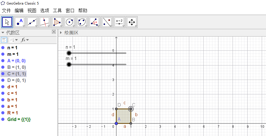This screenshot has width=266, height=136.
Task: Click the m slider handle
Action: [x=69, y=64]
